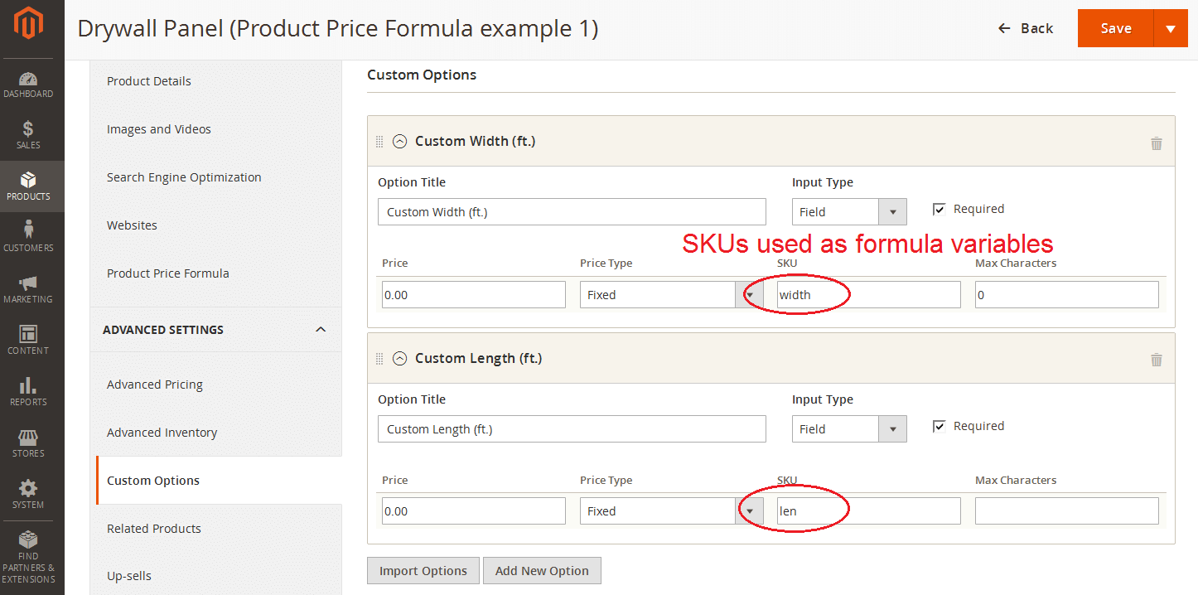Delete the Custom Length option with trash icon
This screenshot has height=595, width=1198.
pos(1156,360)
